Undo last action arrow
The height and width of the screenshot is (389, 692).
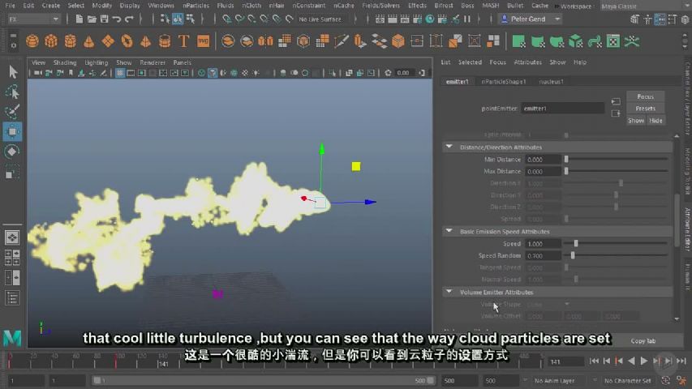[x=117, y=19]
